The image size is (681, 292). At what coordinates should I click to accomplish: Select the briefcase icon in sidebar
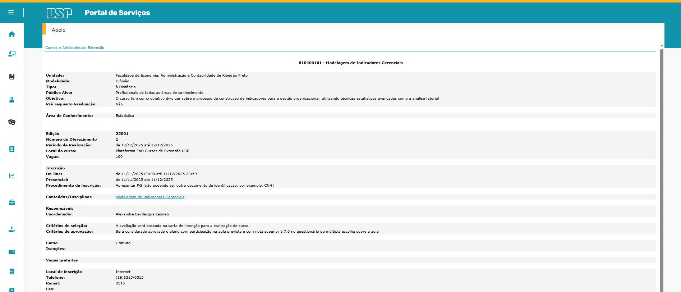[12, 202]
